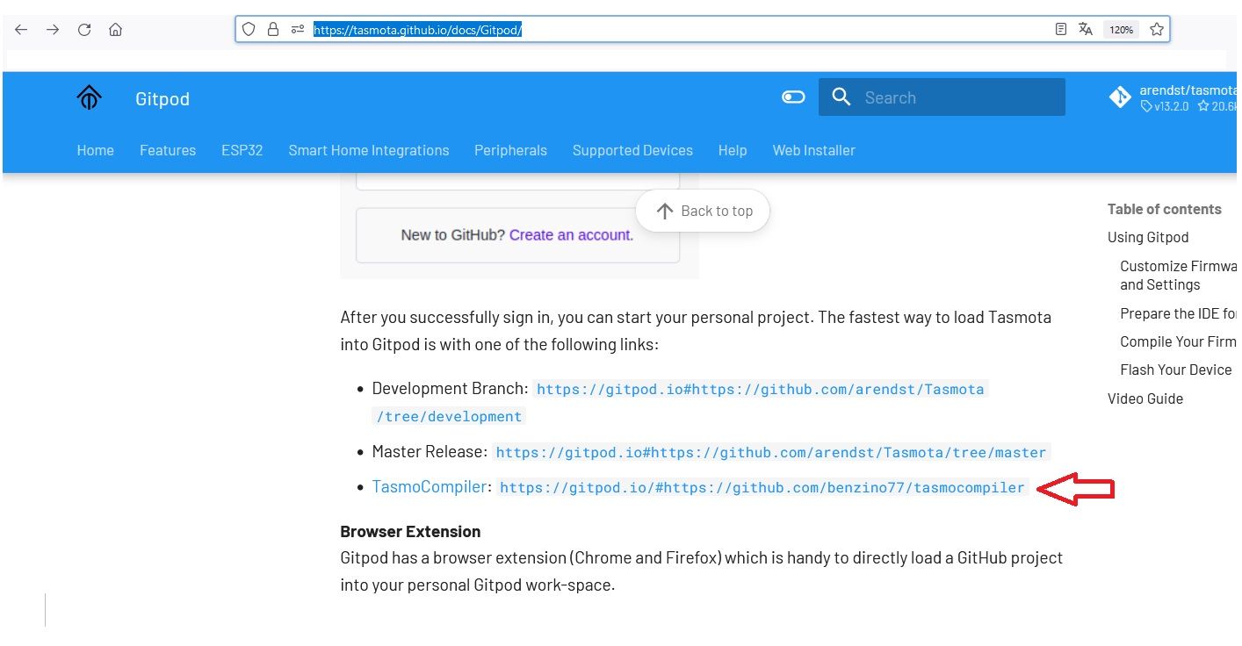Click the magnifier search icon
Image resolution: width=1242 pixels, height=646 pixels.
point(841,97)
